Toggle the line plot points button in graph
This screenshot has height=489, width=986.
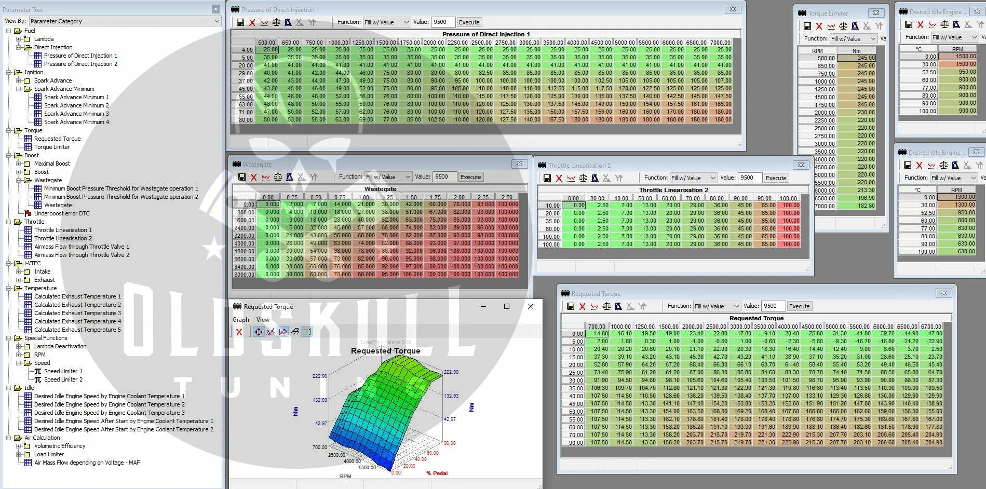pyautogui.click(x=271, y=332)
